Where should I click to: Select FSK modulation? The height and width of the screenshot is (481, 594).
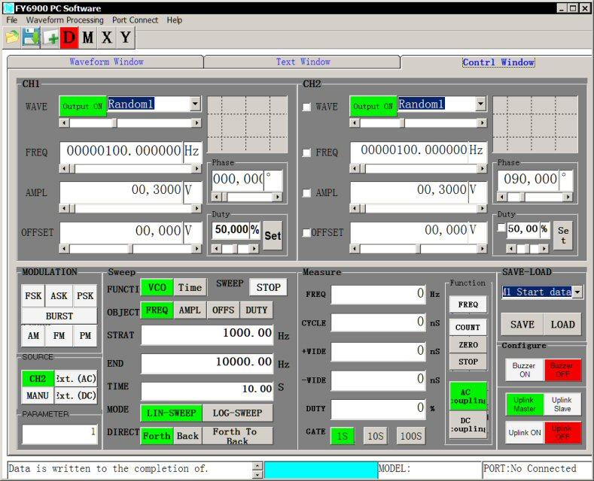coord(33,295)
